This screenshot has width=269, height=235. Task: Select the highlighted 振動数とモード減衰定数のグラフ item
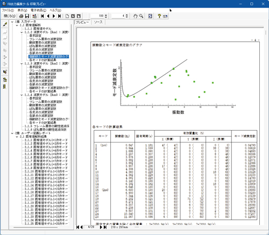[x=49, y=56]
